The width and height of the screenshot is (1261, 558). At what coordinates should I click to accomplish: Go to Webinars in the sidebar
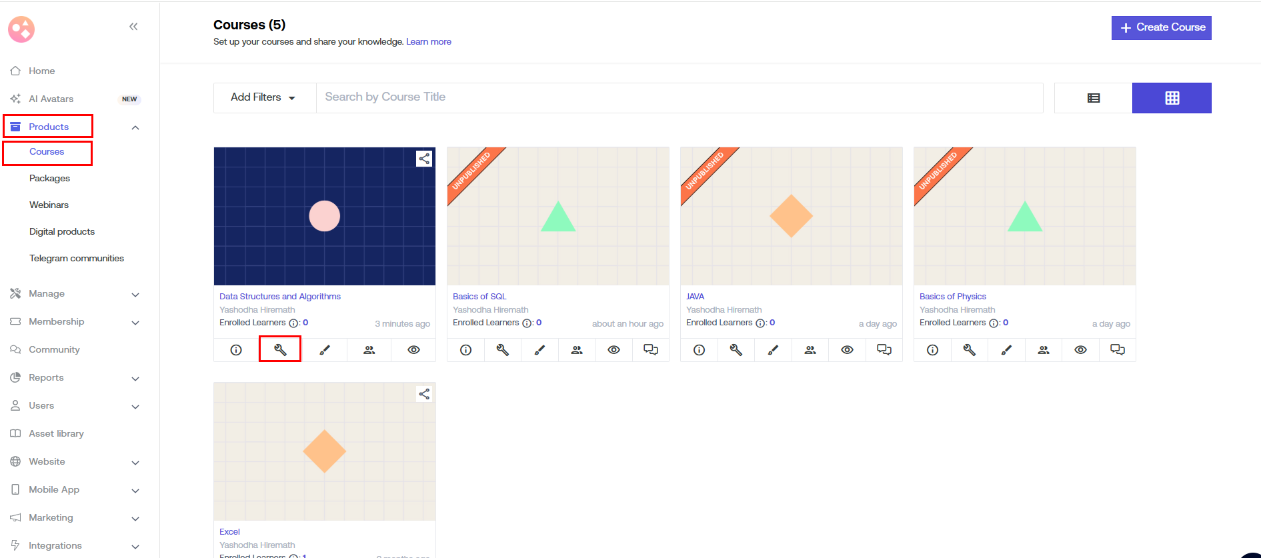49,205
